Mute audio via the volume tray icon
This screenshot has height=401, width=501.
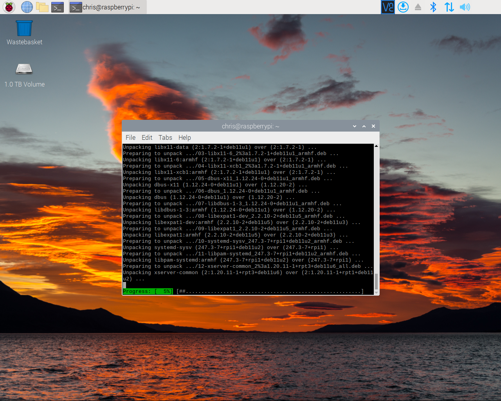(x=465, y=7)
